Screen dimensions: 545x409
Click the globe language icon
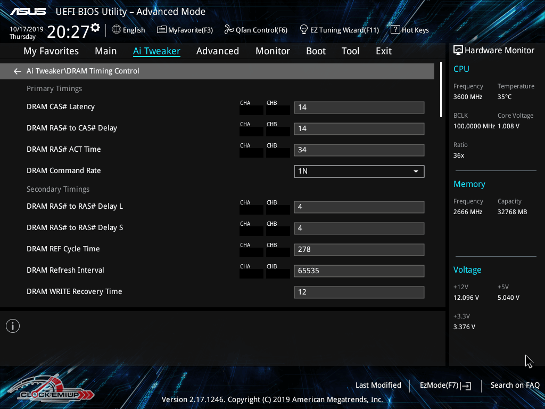117,30
